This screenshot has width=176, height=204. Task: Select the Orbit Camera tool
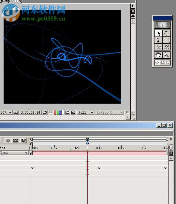(x=158, y=47)
